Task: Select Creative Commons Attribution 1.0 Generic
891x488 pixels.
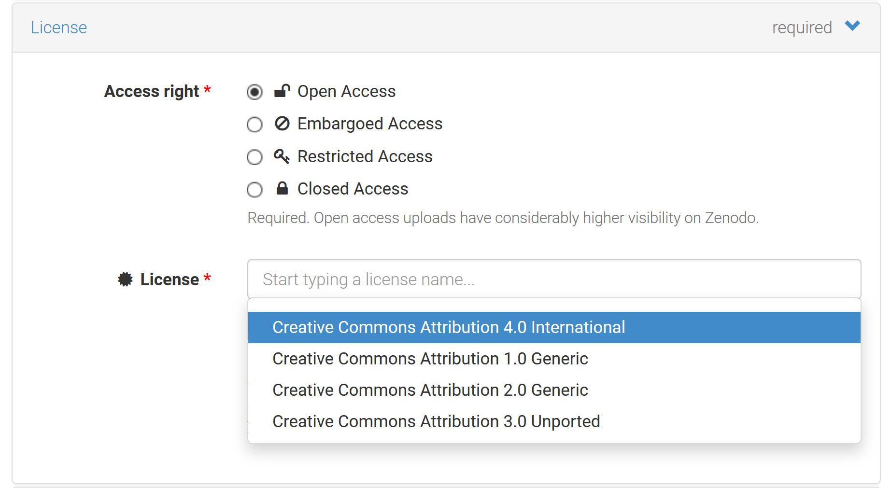Action: pyautogui.click(x=430, y=359)
